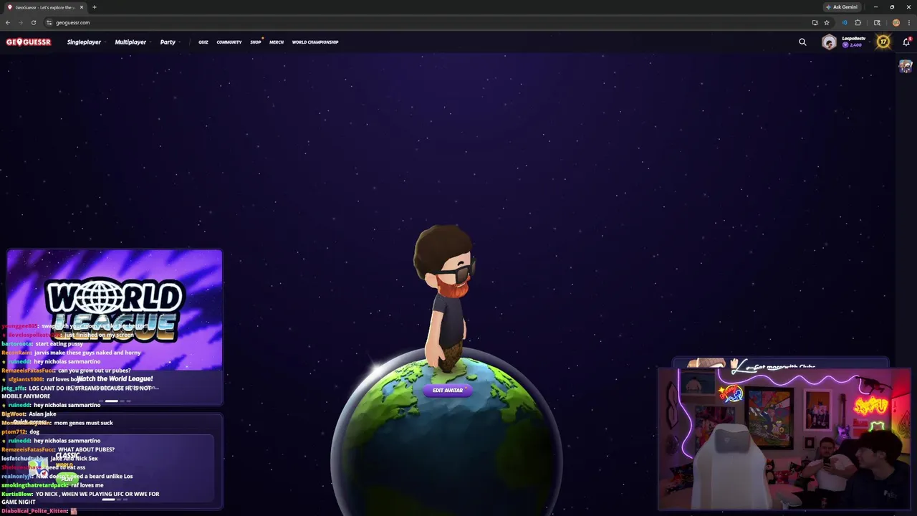Open the WORLD CHAMPIONSHIP page
Screen dimensions: 917x516
pyautogui.click(x=315, y=42)
